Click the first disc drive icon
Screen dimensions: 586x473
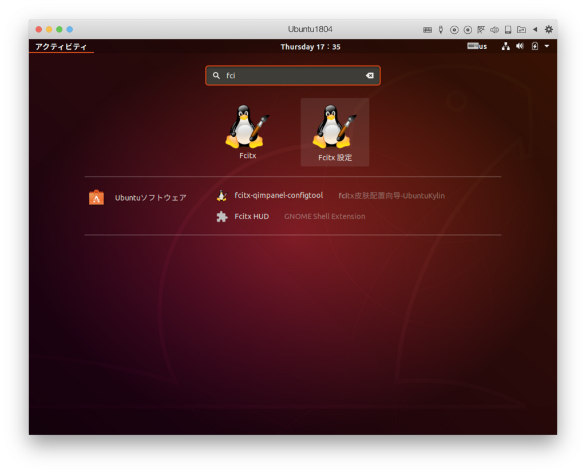click(x=454, y=30)
